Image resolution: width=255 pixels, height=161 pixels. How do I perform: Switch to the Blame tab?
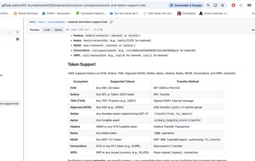pyautogui.click(x=58, y=30)
